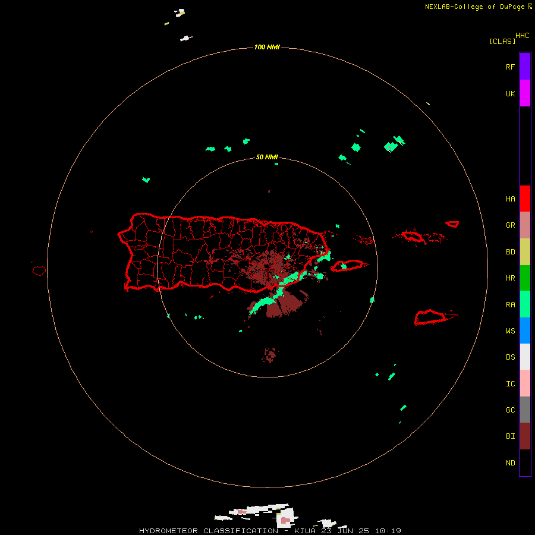
Task: Click the HR dark green legend swatch
Action: (x=525, y=278)
